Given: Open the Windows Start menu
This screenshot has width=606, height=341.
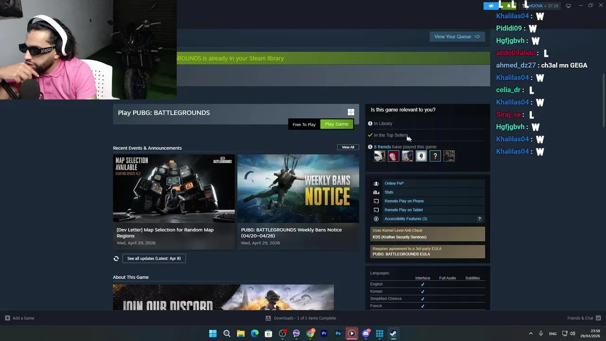Looking at the screenshot, I should pyautogui.click(x=213, y=333).
